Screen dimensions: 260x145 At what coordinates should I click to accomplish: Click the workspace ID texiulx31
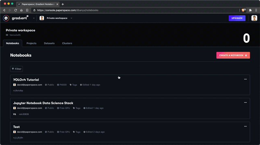point(15,35)
